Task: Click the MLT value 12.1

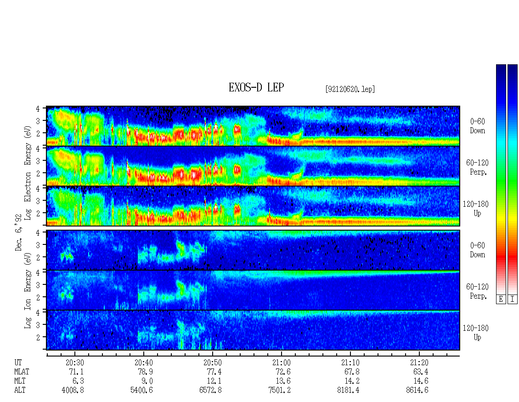Action: click(x=214, y=381)
